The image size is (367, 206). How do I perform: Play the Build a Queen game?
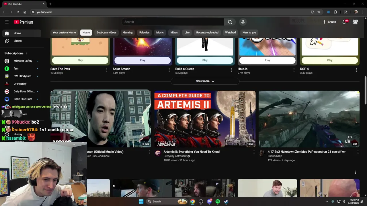pyautogui.click(x=205, y=60)
